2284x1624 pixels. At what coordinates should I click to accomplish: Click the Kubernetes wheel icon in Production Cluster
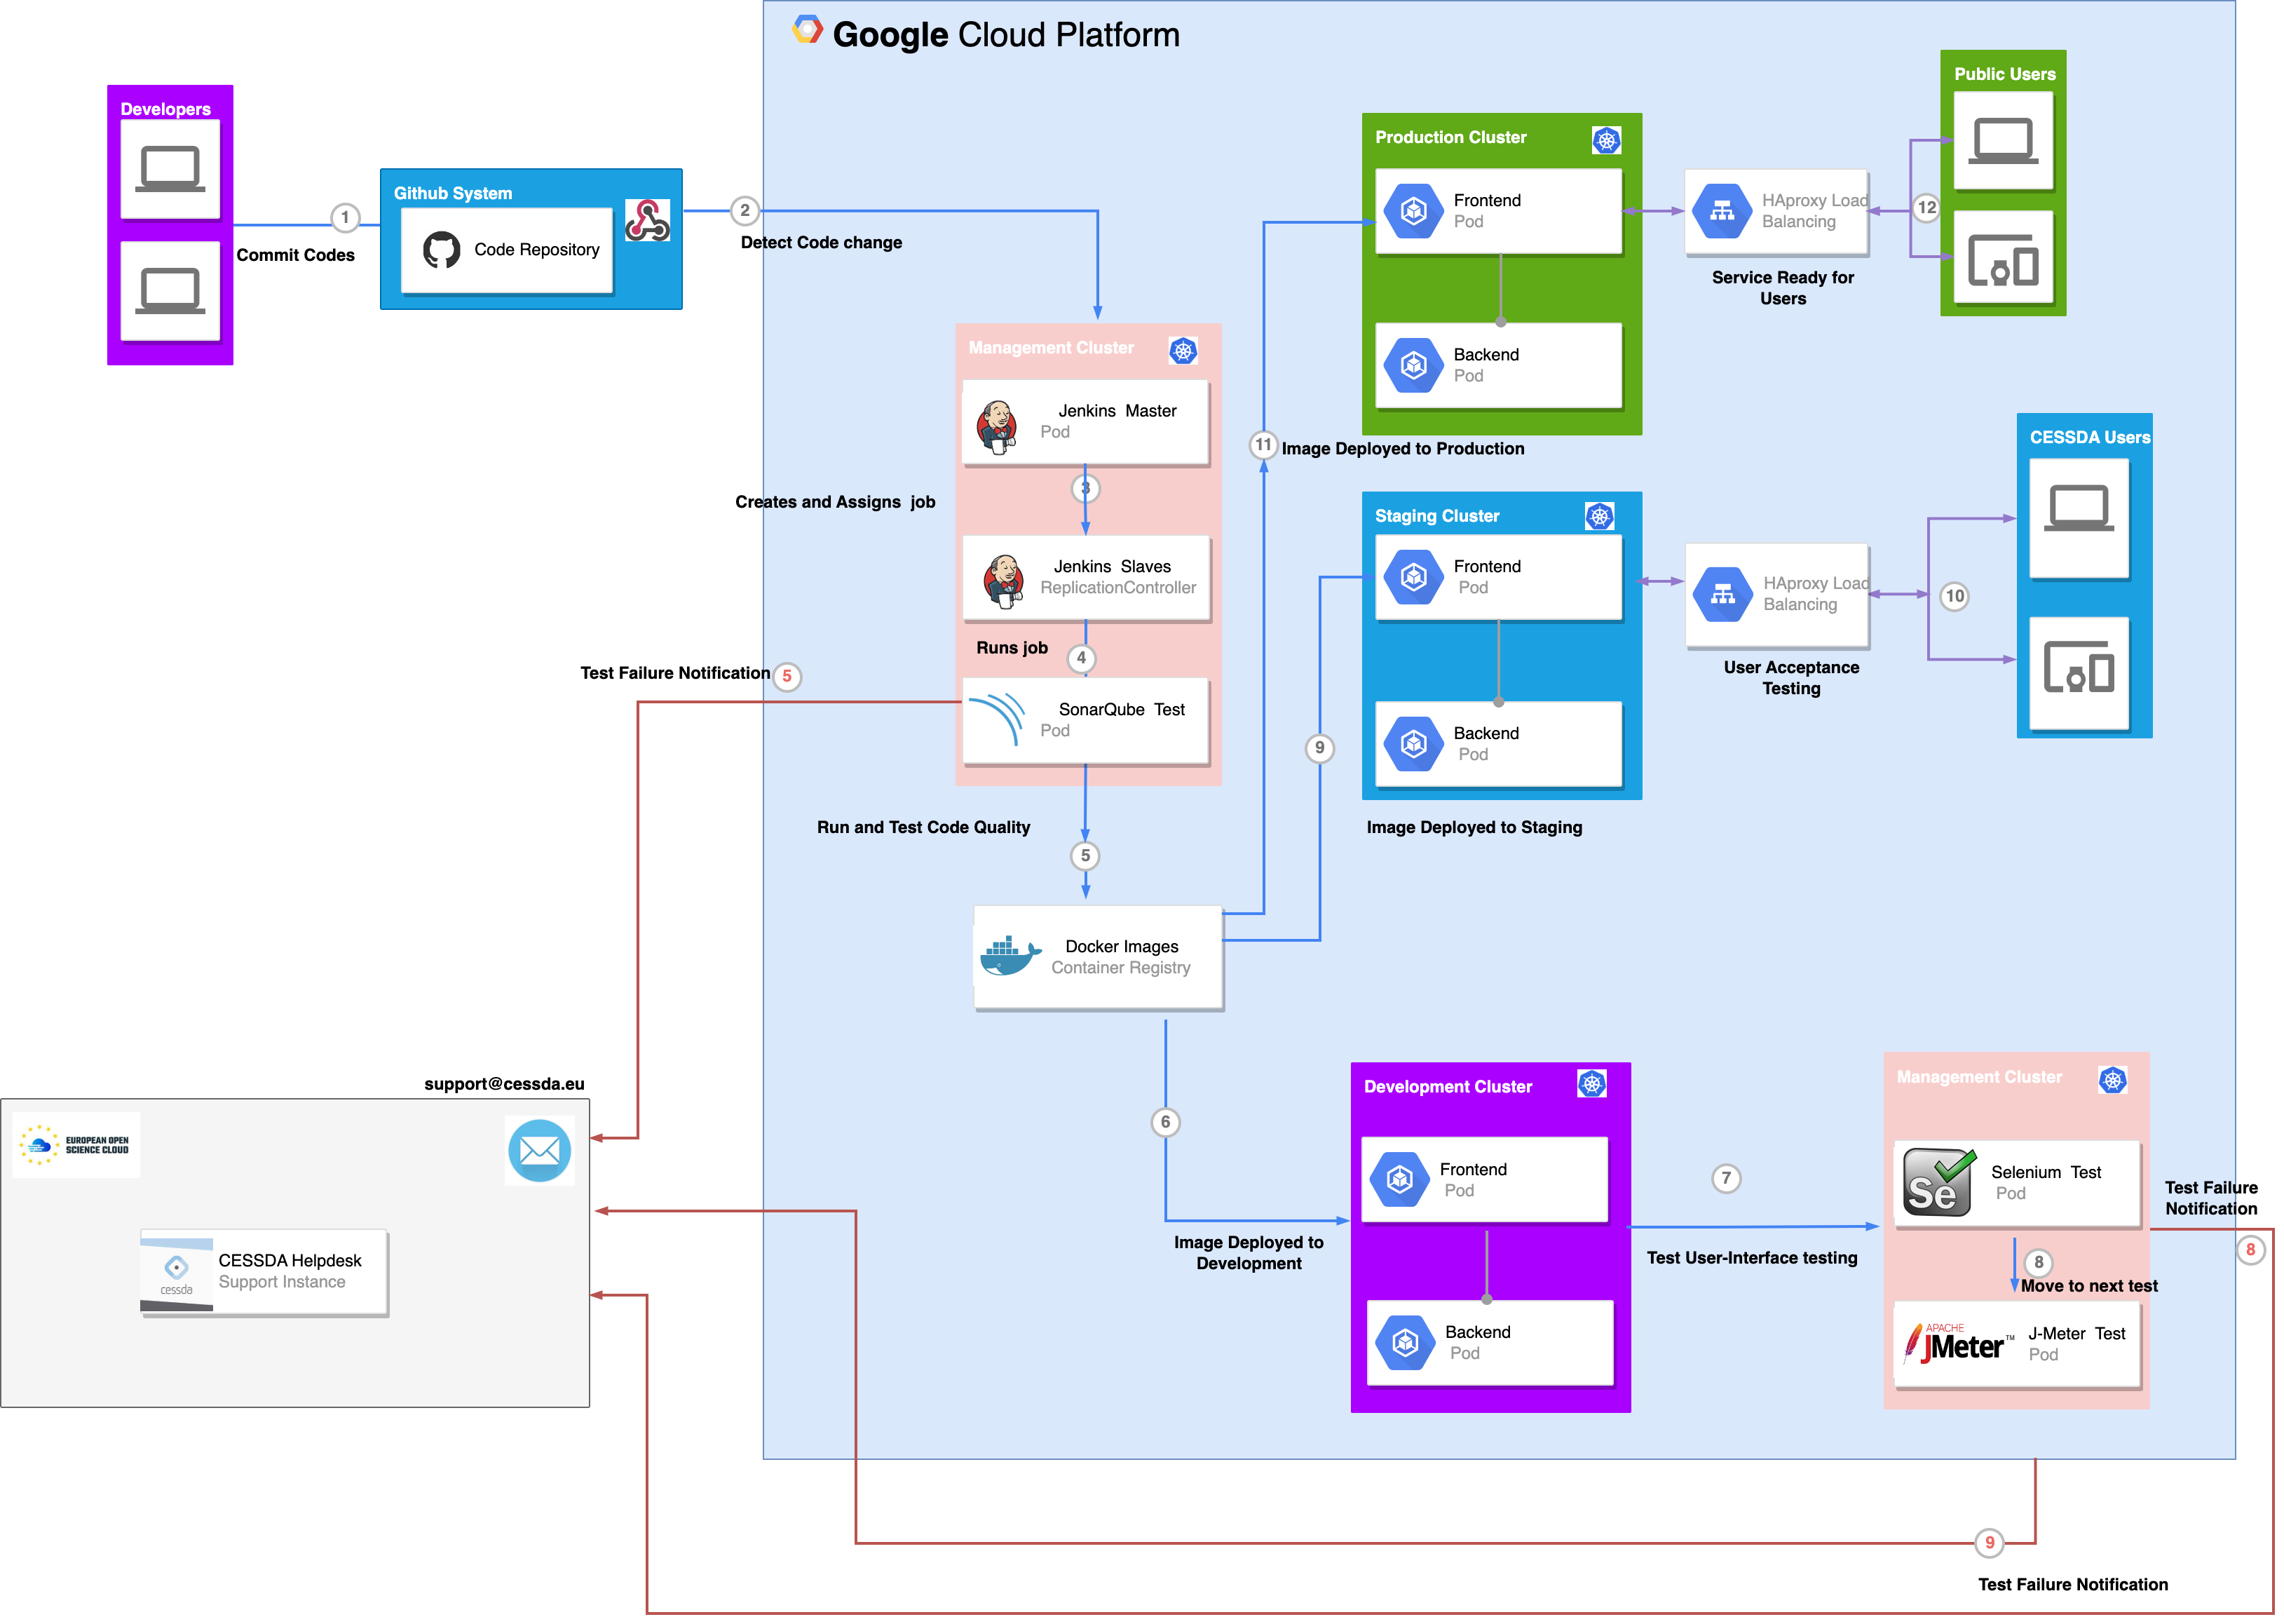1606,140
